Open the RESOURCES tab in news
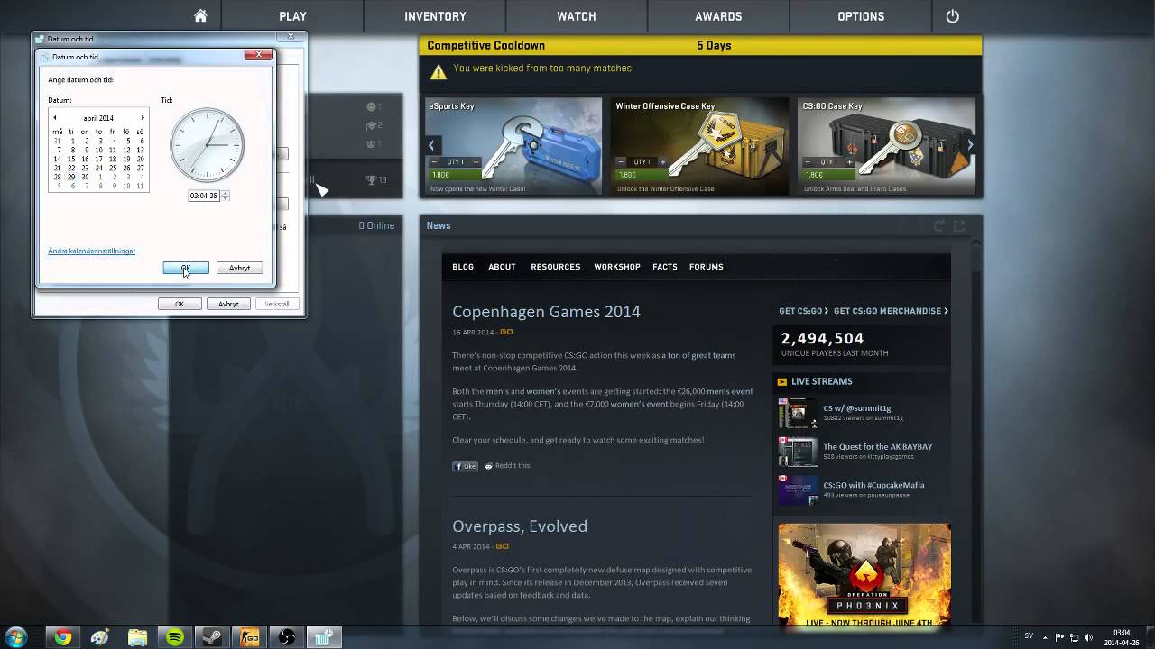The image size is (1155, 649). tap(555, 267)
